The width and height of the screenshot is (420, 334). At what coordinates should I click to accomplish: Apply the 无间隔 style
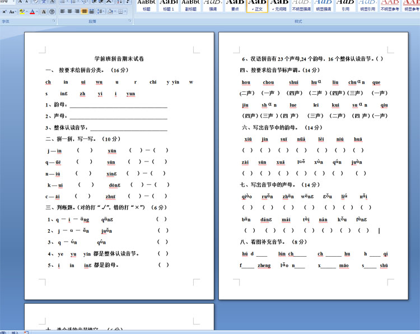pos(279,6)
